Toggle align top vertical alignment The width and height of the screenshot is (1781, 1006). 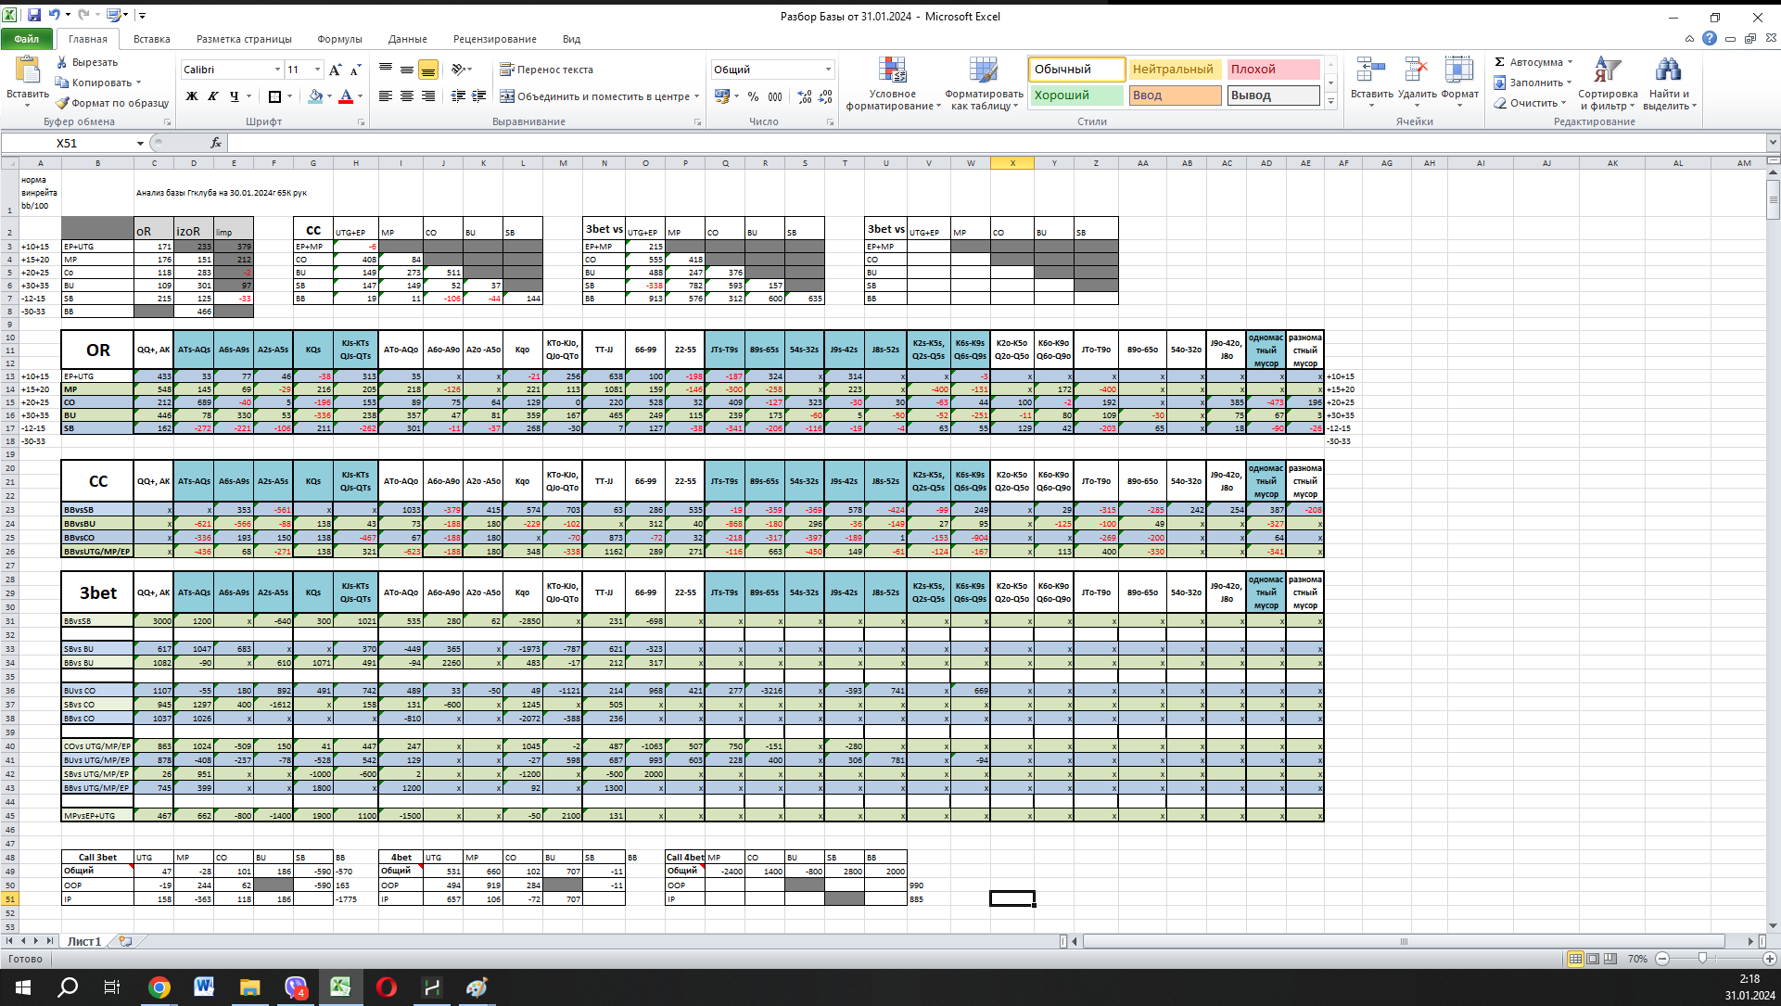click(386, 70)
